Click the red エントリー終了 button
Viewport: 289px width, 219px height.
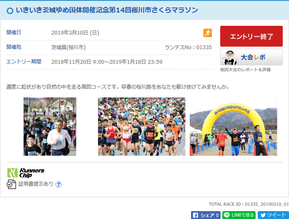[251, 36]
